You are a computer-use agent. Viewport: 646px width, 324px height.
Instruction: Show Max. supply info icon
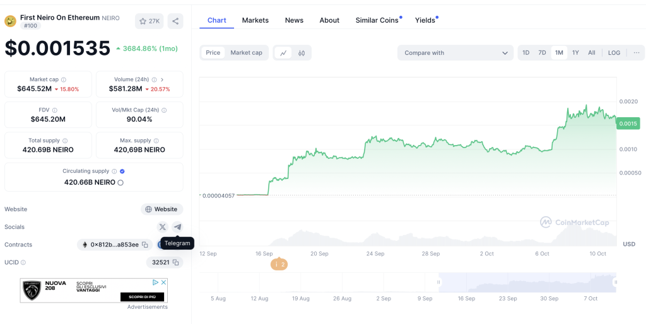coord(156,141)
